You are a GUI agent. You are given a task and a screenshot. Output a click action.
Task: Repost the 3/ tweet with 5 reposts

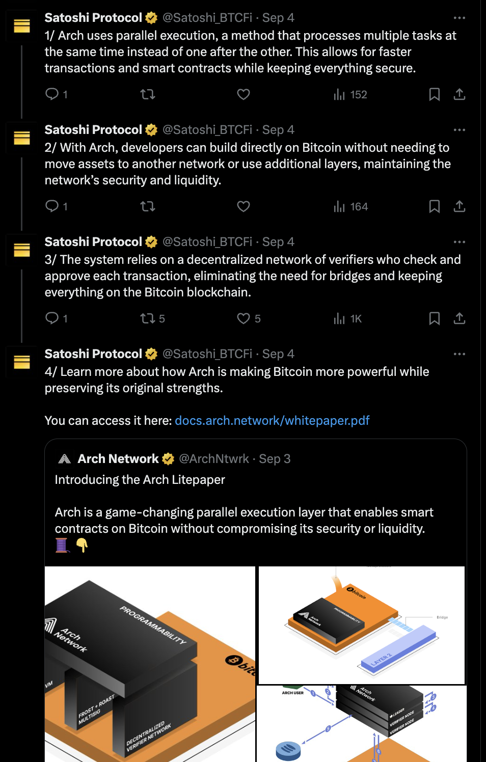point(152,318)
